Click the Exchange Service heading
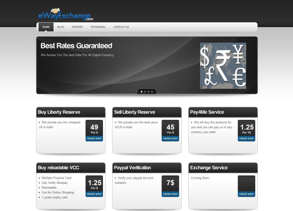 [209, 167]
